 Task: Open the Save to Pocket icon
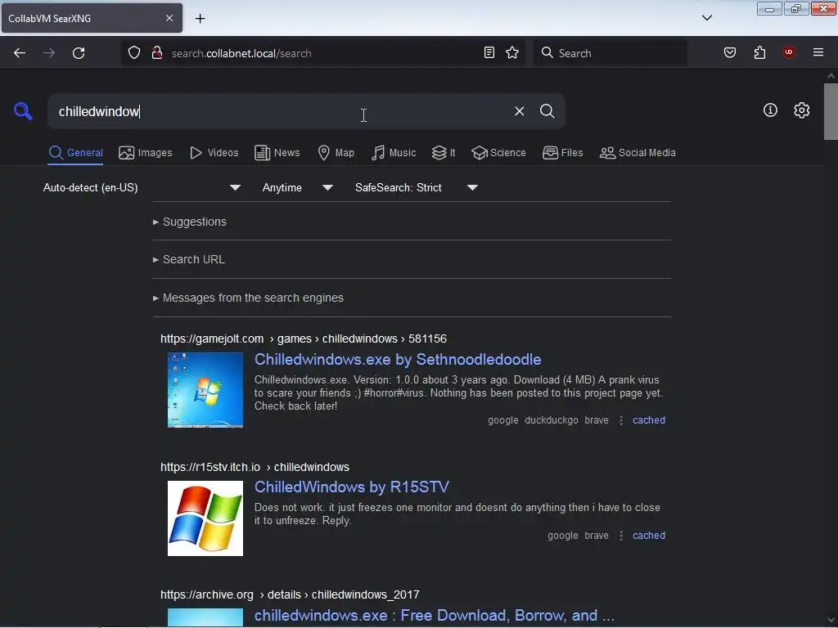click(730, 53)
